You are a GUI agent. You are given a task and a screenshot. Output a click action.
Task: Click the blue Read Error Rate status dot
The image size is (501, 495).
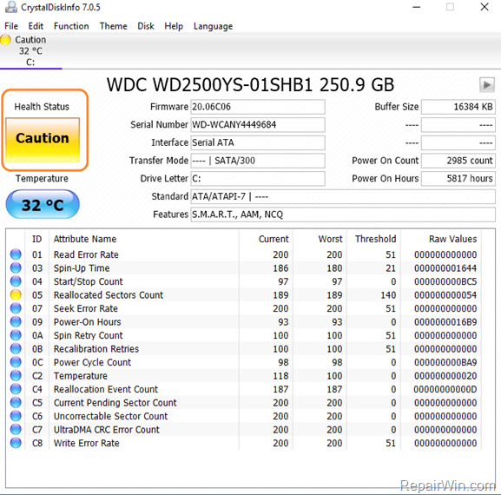tap(16, 254)
